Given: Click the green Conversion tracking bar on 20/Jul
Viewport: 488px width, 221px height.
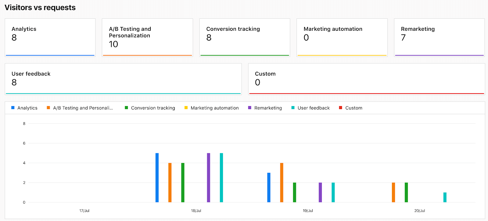Looking at the screenshot, I should coord(406,192).
